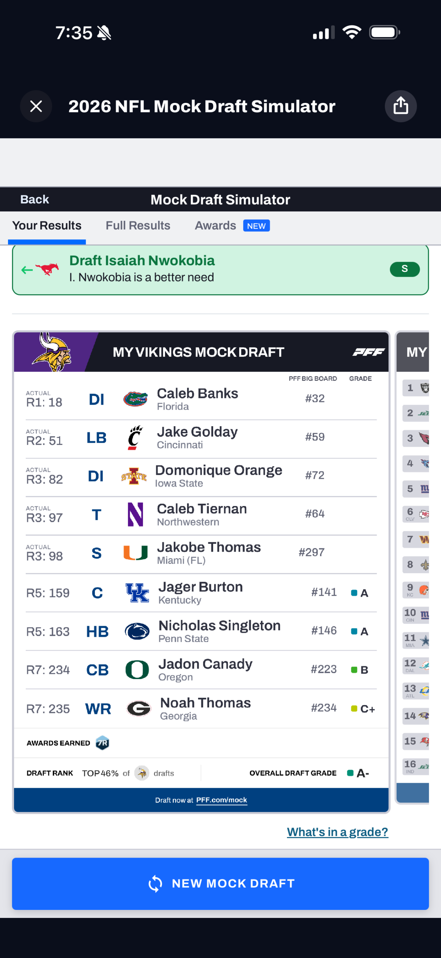Tap the green S position badge
This screenshot has height=958, width=441.
405,269
